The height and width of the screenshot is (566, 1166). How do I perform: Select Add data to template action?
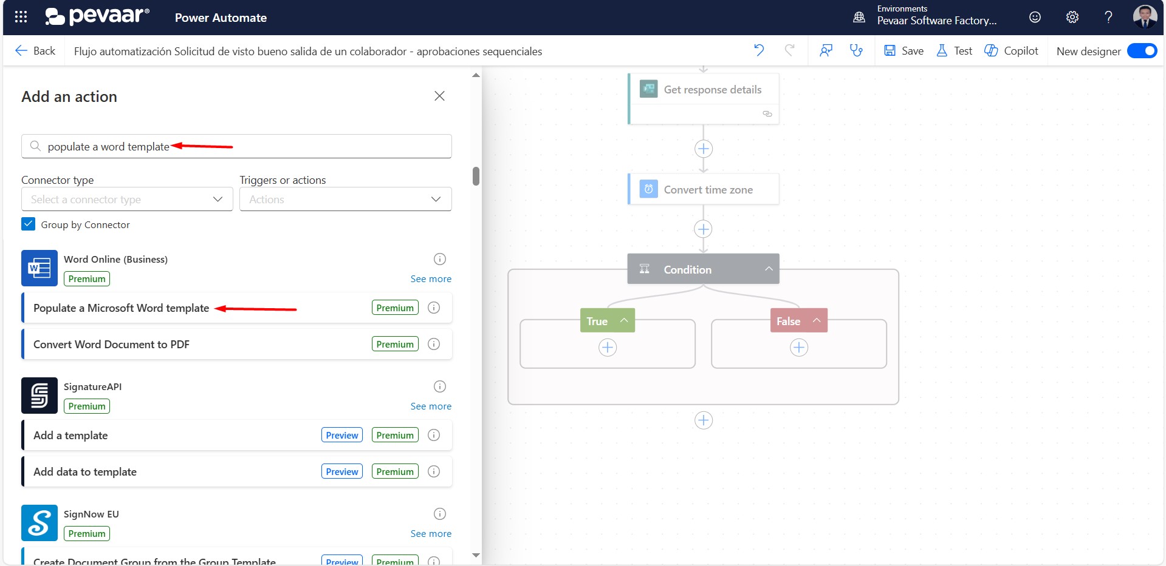tap(236, 471)
